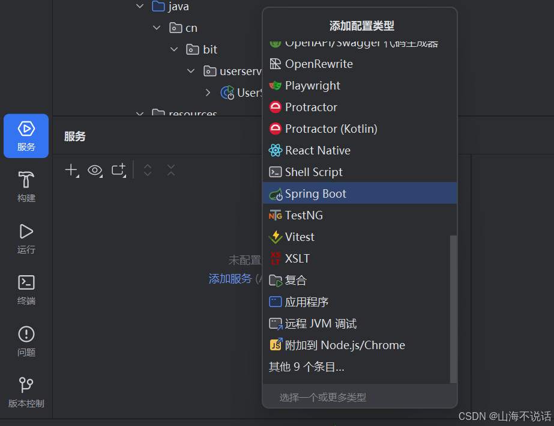Click the Spring Boot leaf icon

tap(275, 194)
